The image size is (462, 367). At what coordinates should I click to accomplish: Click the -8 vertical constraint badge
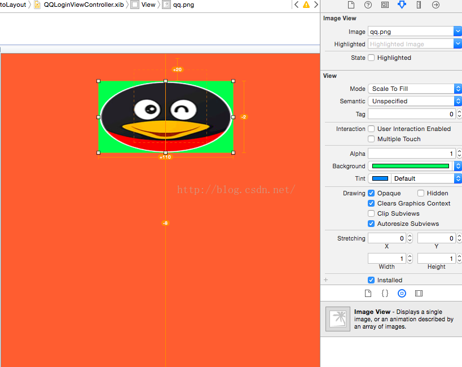166,223
